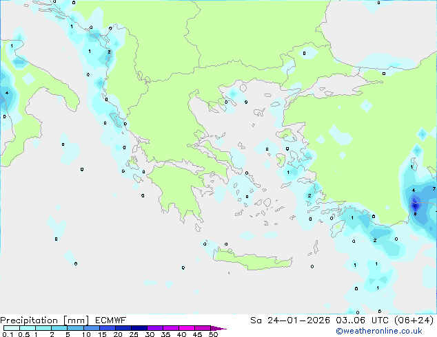Click the forecast offset '(06+24)'
Screen dimensions: 437x337
(x=414, y=320)
